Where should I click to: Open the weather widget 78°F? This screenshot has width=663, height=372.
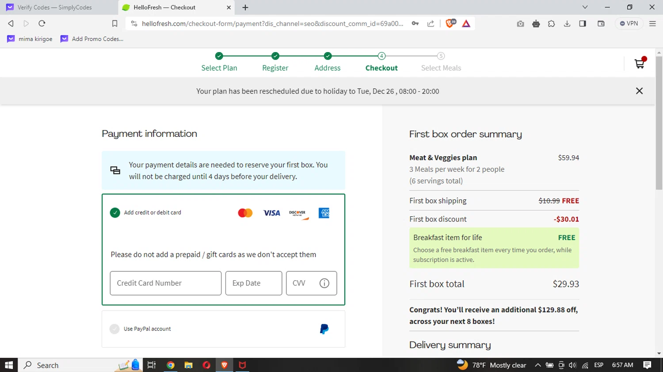pyautogui.click(x=492, y=365)
